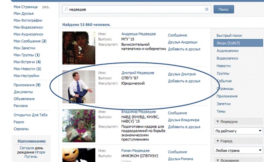Screen dimensions: 264x162
Task: Open Объявления
Action: 24,99
